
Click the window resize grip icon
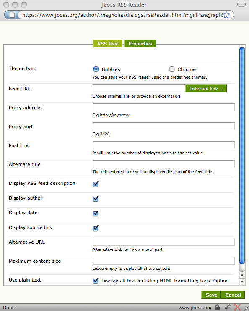tap(246, 308)
